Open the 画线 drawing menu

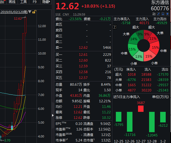coord(12,2)
